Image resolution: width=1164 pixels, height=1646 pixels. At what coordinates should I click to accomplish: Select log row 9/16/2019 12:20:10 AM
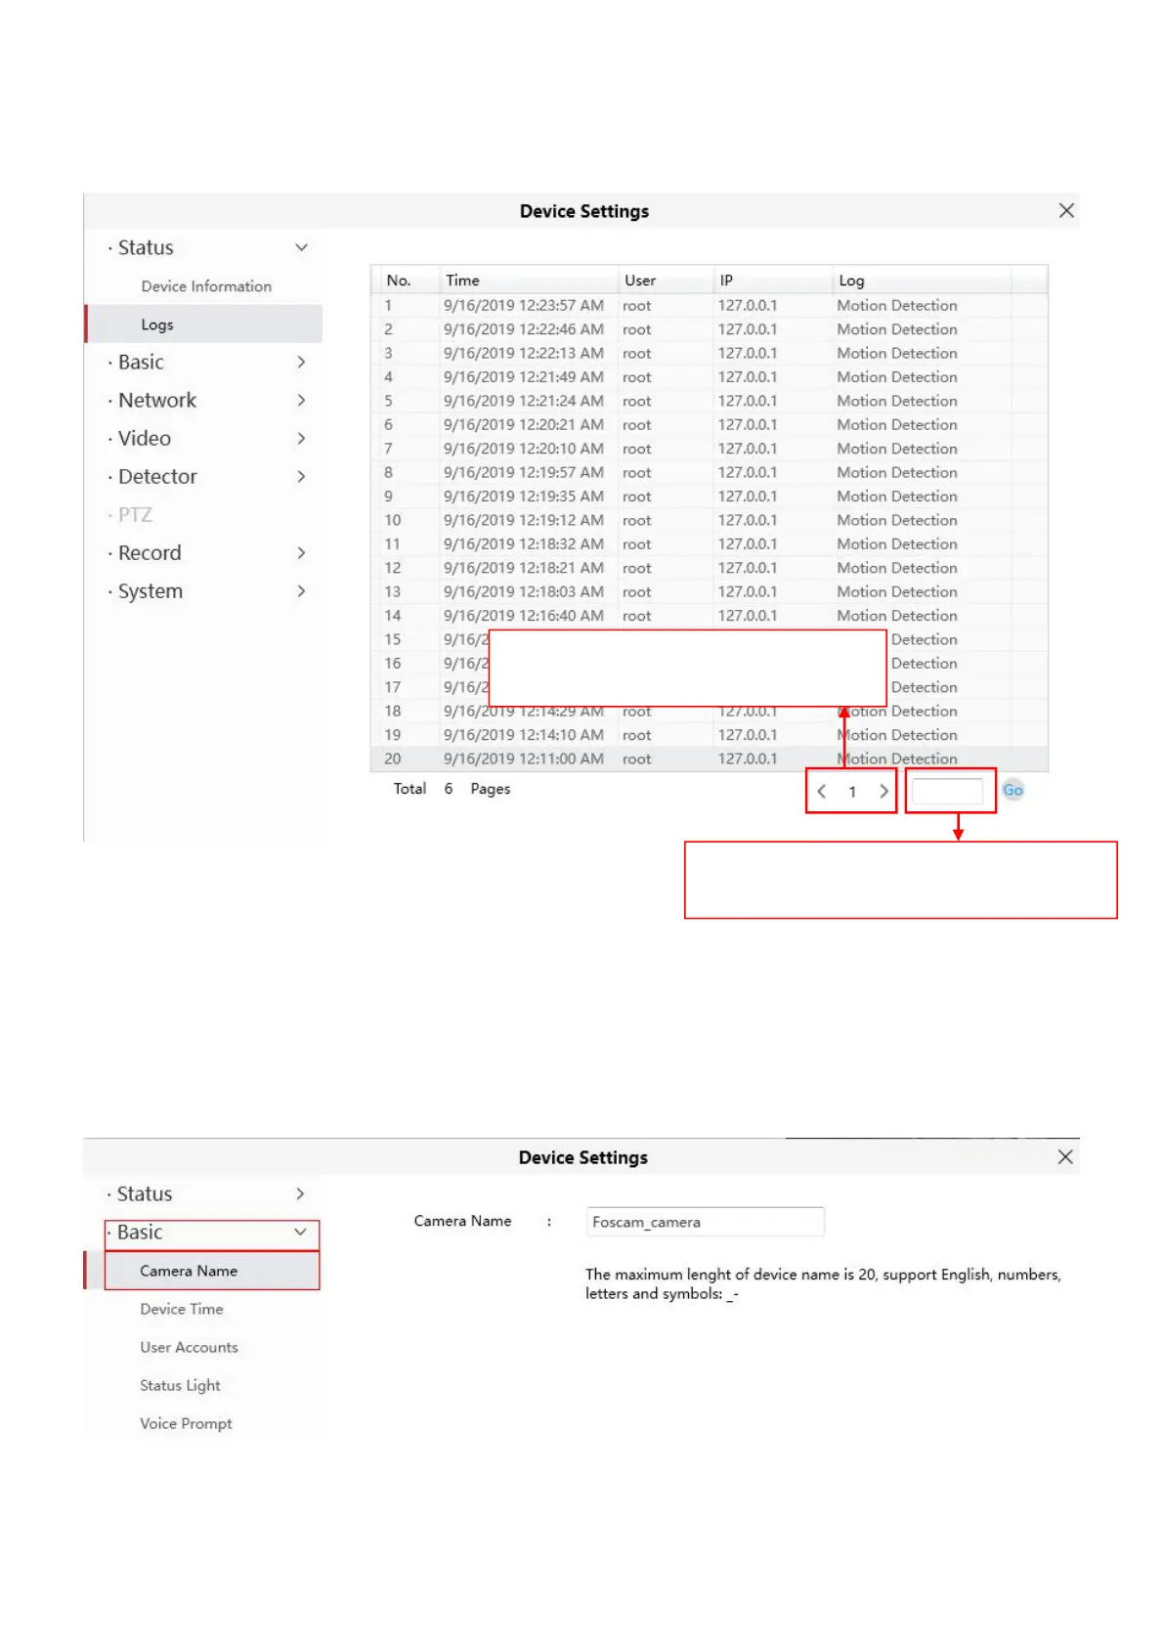709,449
